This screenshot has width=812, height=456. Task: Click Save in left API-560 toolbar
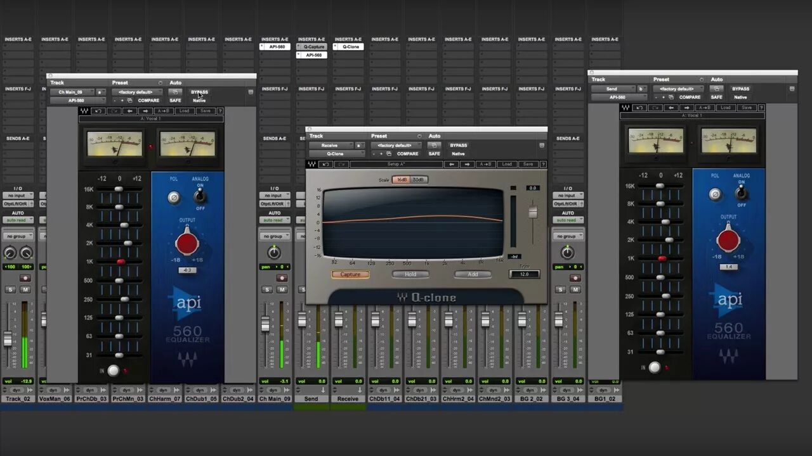pos(205,111)
